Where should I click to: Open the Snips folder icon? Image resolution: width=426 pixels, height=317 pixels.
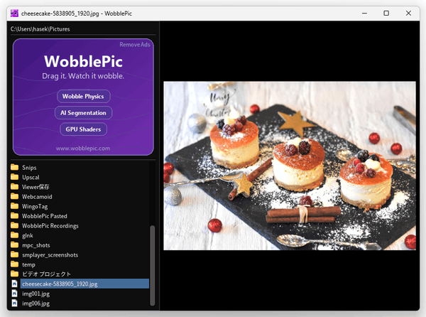click(14, 167)
